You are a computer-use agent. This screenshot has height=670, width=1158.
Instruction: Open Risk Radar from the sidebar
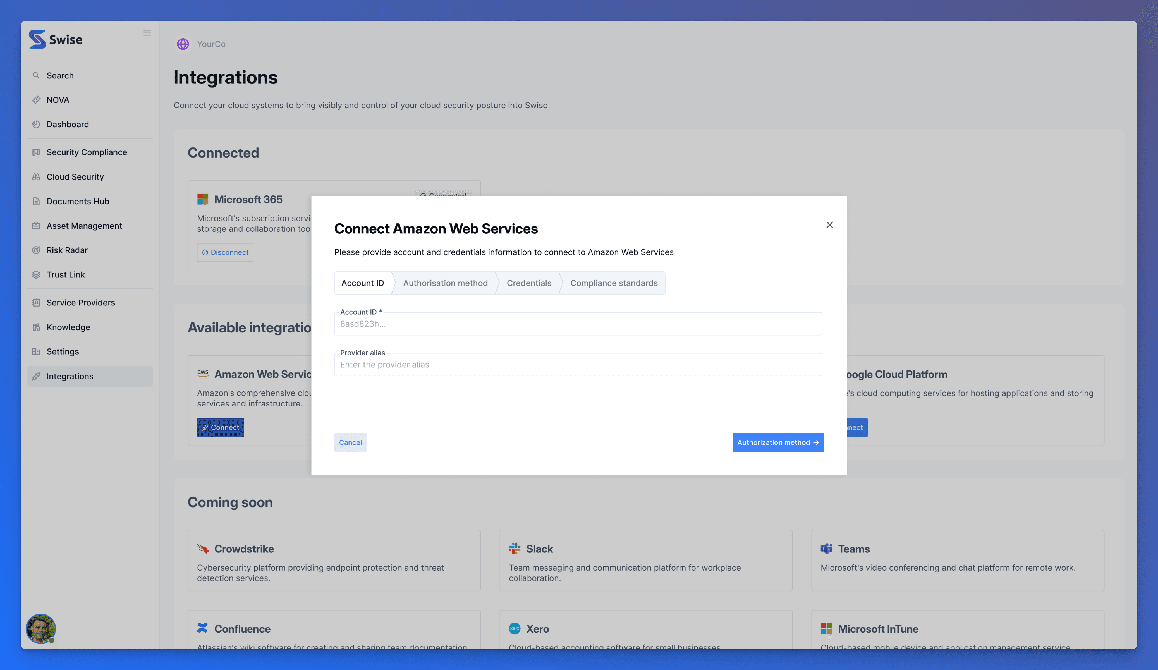(90, 250)
